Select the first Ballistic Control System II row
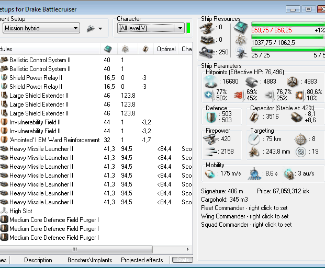 96,60
